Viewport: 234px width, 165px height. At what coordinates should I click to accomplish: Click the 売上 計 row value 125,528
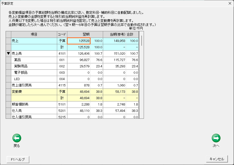pyautogui.click(x=79, y=47)
